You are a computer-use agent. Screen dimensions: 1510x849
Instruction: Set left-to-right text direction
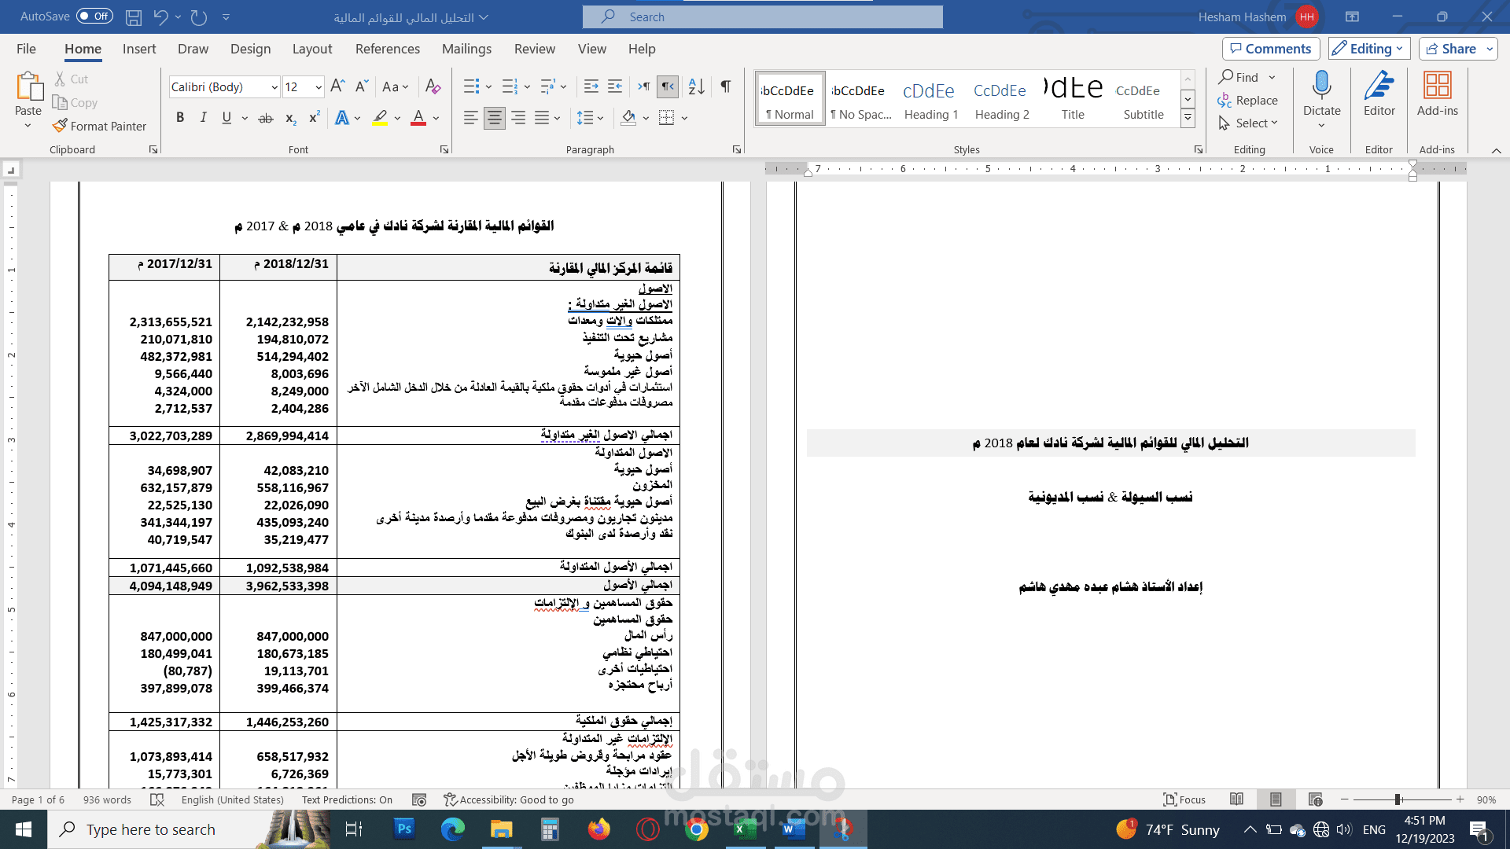(x=644, y=86)
